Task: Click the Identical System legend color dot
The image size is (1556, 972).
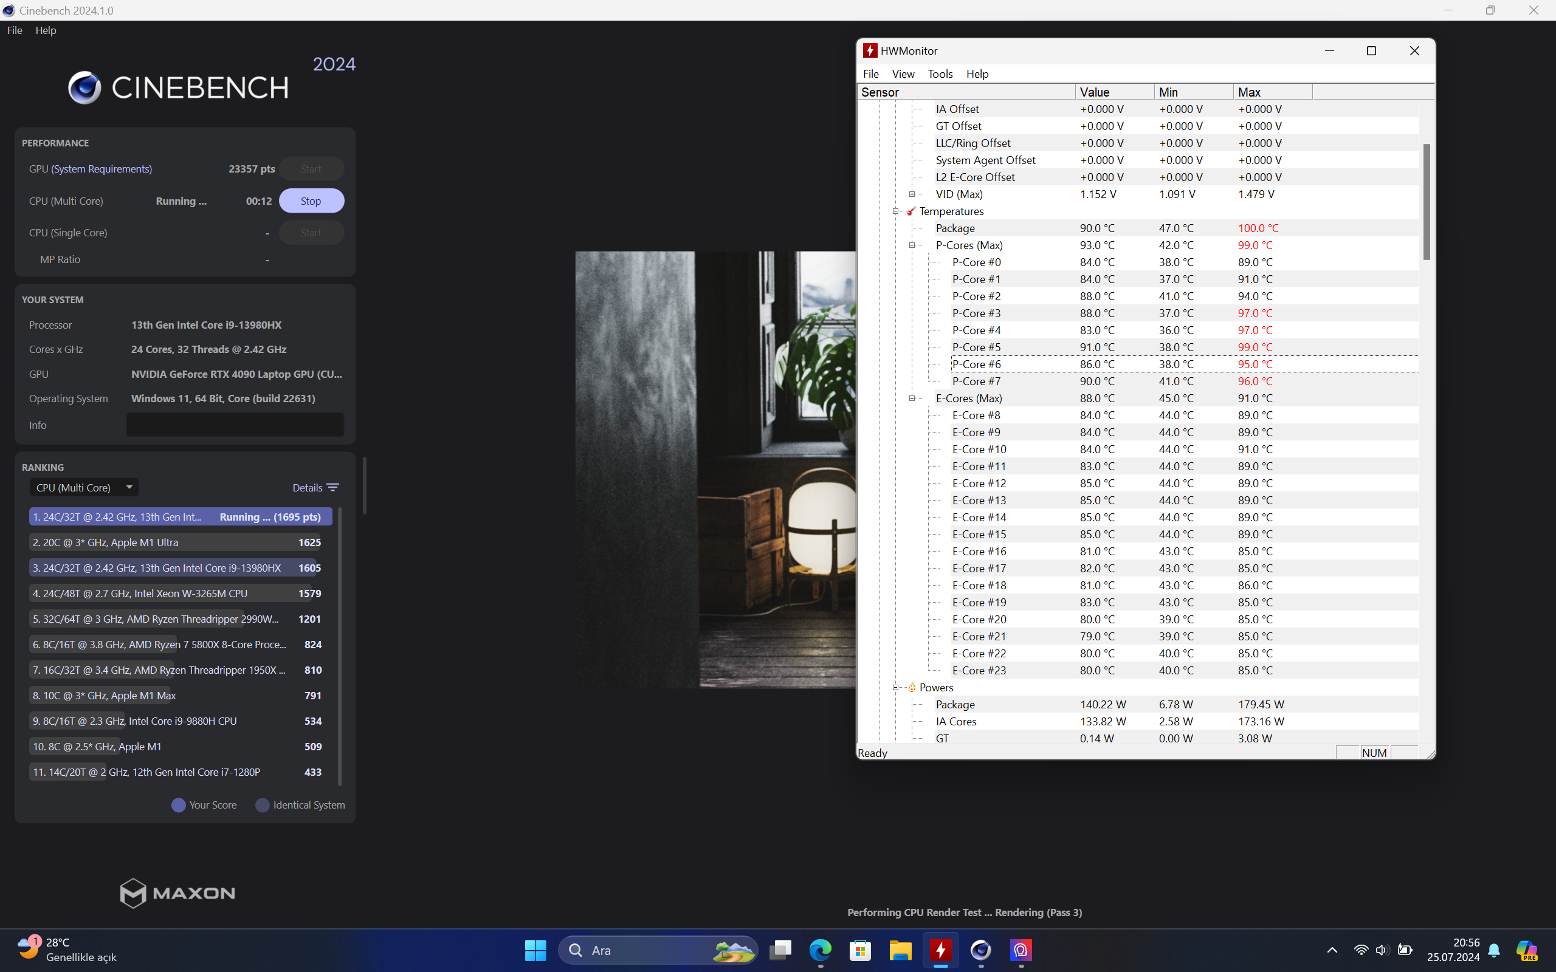Action: [x=263, y=805]
